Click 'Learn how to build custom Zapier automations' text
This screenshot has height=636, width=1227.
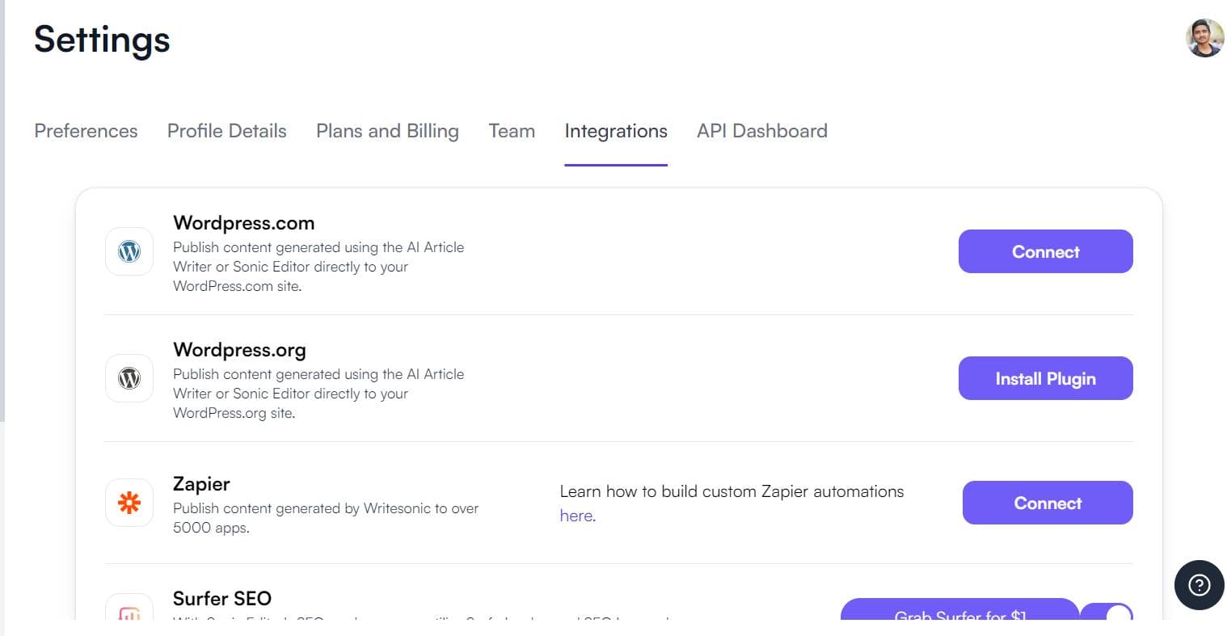(x=732, y=491)
